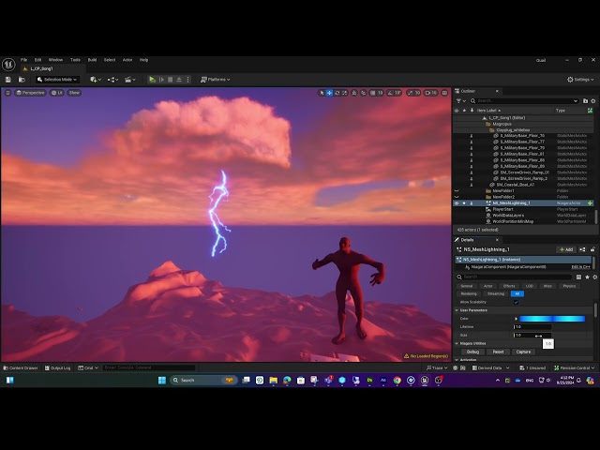Viewport: 600px width, 450px height.
Task: Click the Outliner new folder icon
Action: pyautogui.click(x=585, y=100)
